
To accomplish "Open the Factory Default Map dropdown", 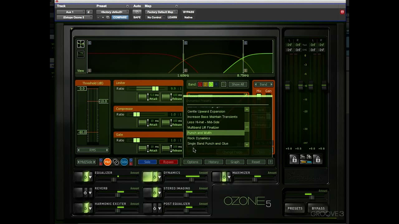I will coord(161,12).
